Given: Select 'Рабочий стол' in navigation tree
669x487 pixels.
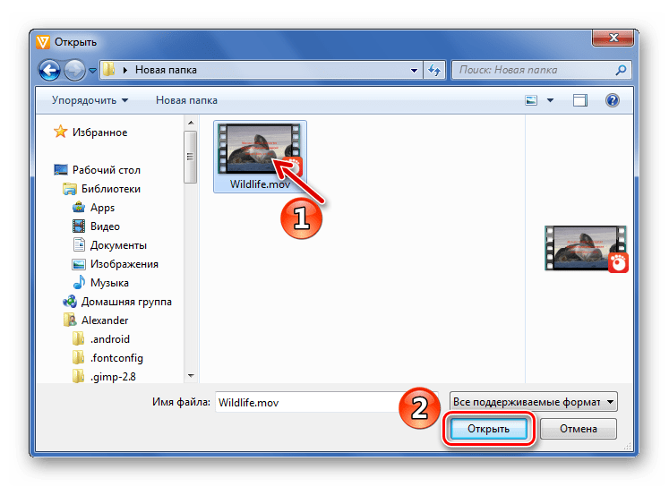Looking at the screenshot, I should 107,170.
